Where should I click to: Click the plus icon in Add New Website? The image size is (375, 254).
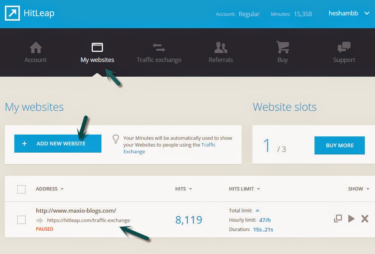click(x=24, y=144)
